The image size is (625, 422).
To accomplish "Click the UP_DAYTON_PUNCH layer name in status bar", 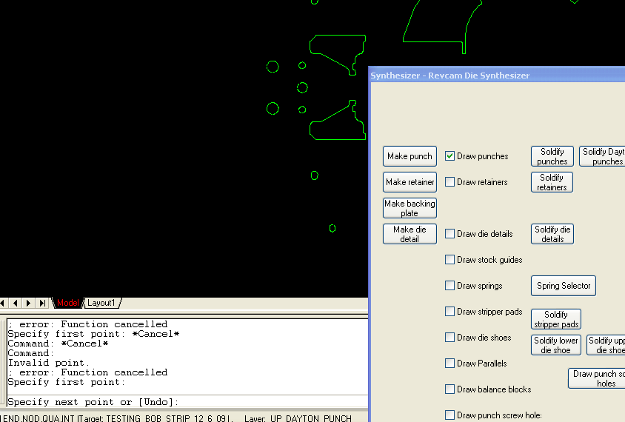I will tap(310, 418).
